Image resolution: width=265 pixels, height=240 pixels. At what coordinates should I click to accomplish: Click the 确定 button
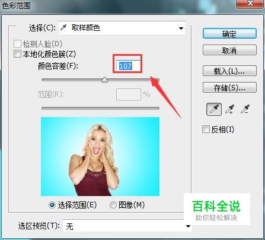[229, 33]
